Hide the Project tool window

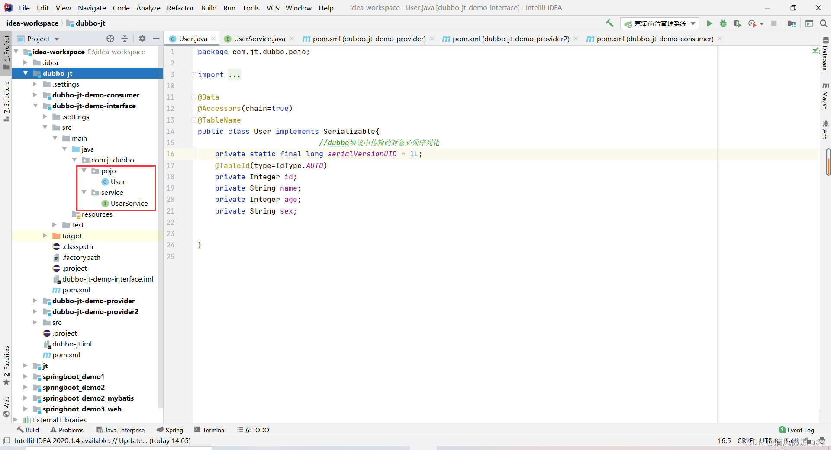click(156, 39)
